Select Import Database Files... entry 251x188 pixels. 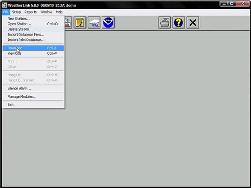pyautogui.click(x=33, y=34)
